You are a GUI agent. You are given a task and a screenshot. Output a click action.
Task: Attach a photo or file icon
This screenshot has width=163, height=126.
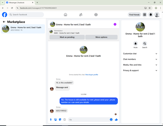55,119
